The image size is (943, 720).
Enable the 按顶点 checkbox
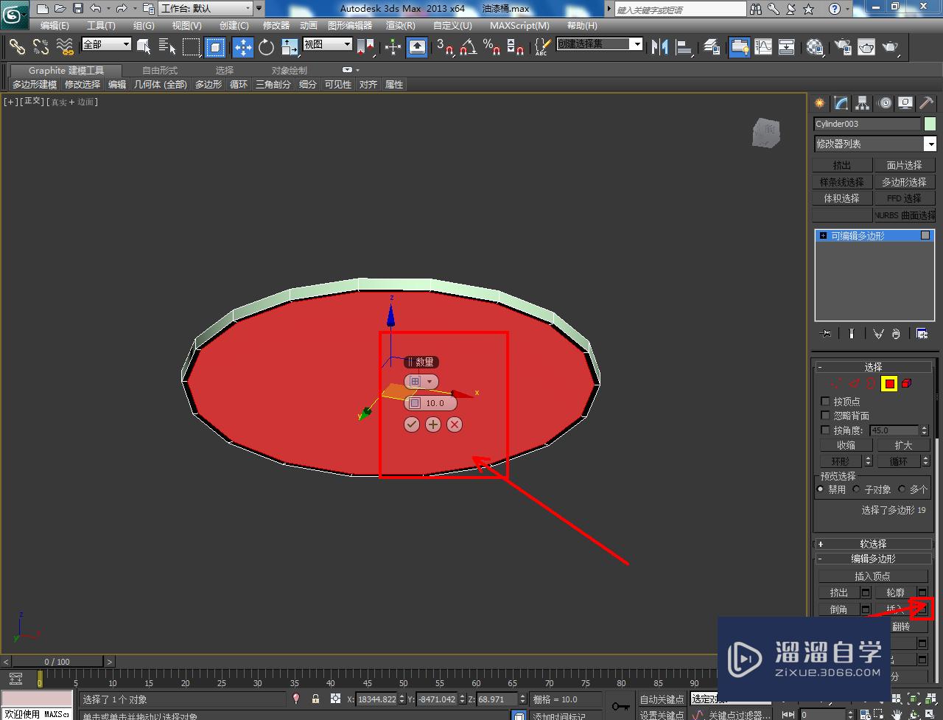tap(825, 402)
